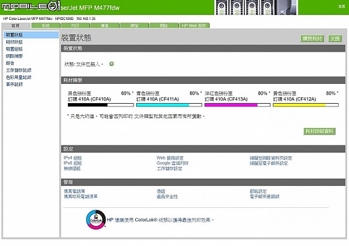Screen dimensions: 349x246
Task: Click the printer cartridge image in the header
Action: point(256,8)
